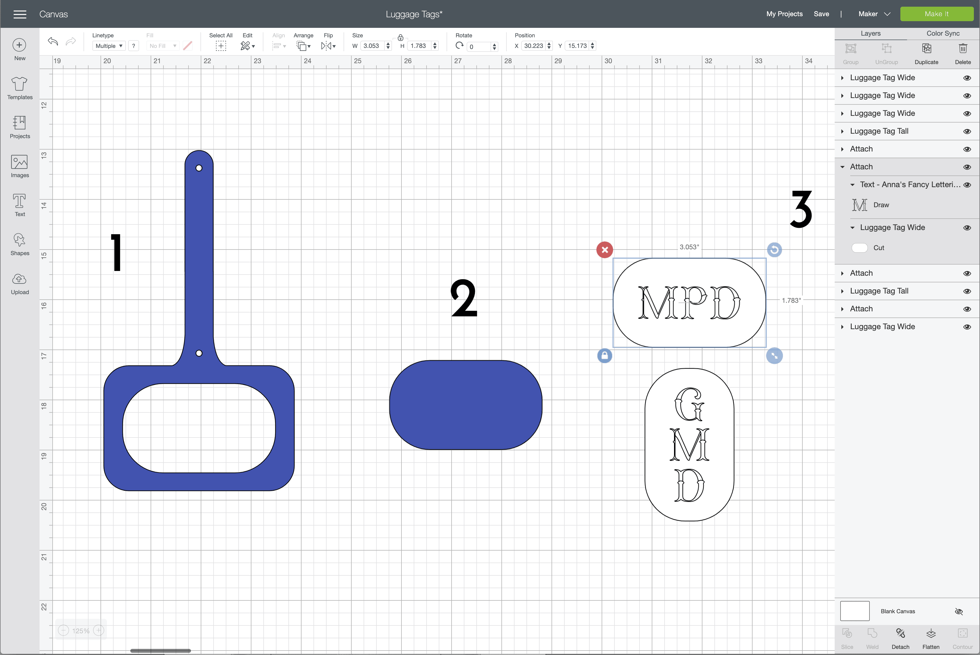This screenshot has width=980, height=655.
Task: Switch to the Color Sync tab
Action: pyautogui.click(x=943, y=33)
